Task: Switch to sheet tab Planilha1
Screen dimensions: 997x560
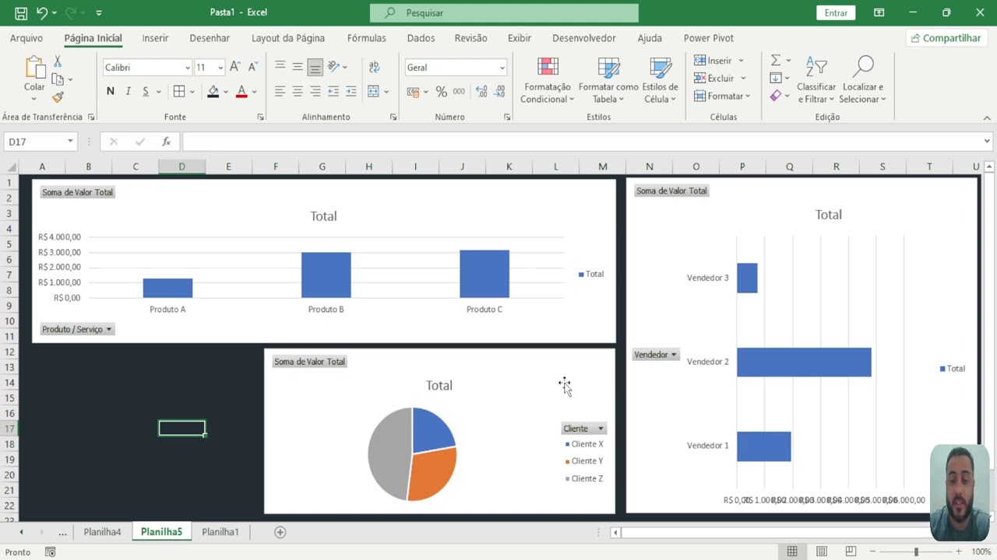Action: (x=220, y=532)
